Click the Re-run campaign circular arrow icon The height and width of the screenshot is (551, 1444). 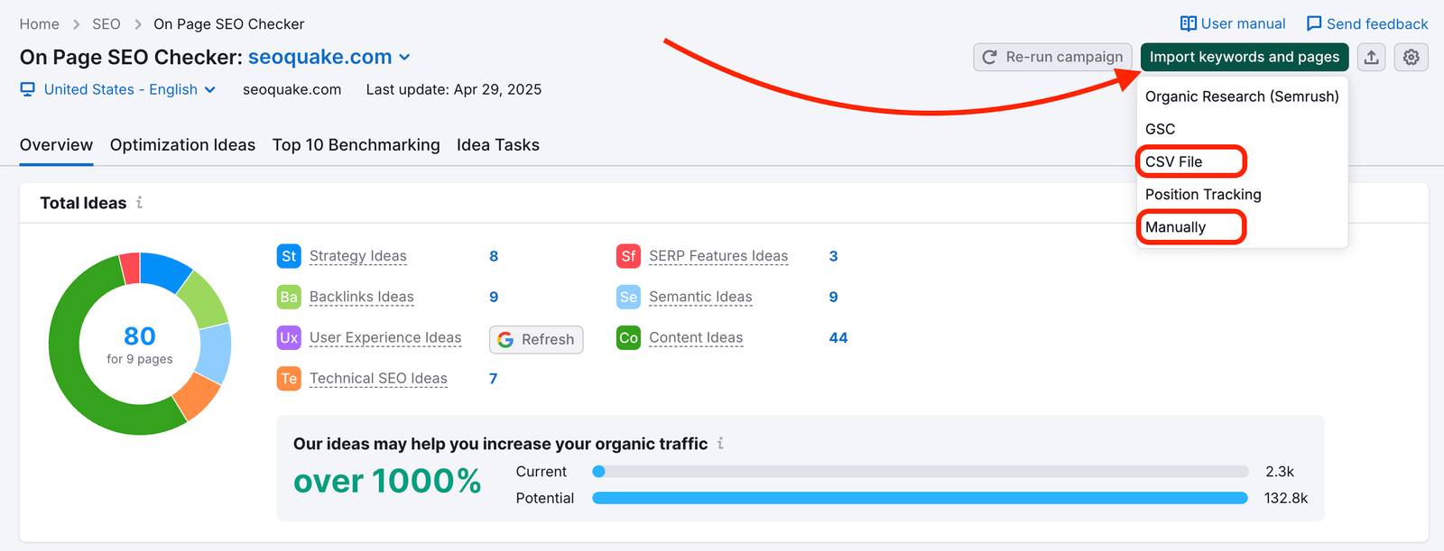coord(989,57)
